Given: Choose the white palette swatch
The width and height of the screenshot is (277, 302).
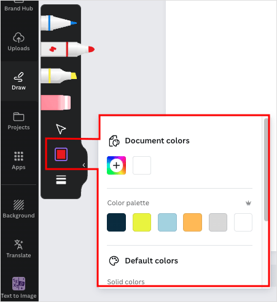Looking at the screenshot, I should pos(243,222).
